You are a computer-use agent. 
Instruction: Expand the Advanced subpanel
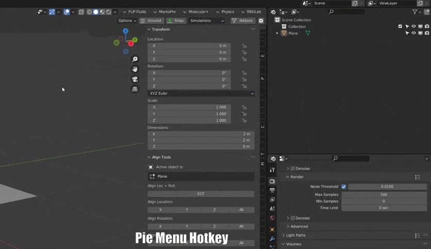point(288,226)
